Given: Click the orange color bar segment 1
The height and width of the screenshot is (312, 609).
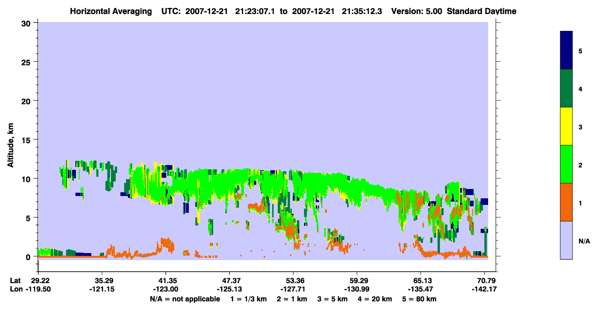Looking at the screenshot, I should tap(566, 202).
